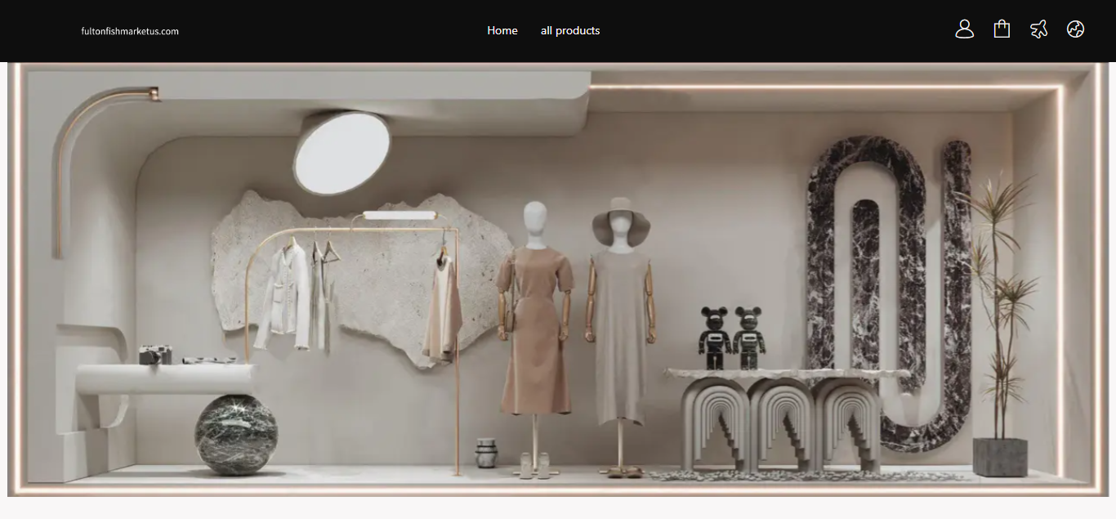This screenshot has height=519, width=1116.
Task: Click the small vase on the floor
Action: pos(486,453)
